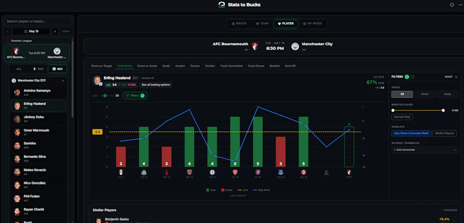Open the Add teammate dropdown
Viewport: 464px width, 223px height.
click(x=425, y=150)
